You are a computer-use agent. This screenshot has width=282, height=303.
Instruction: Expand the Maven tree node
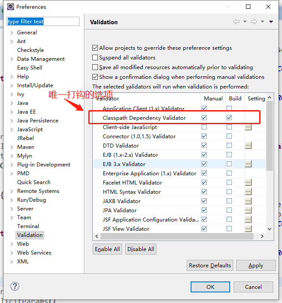coord(12,147)
